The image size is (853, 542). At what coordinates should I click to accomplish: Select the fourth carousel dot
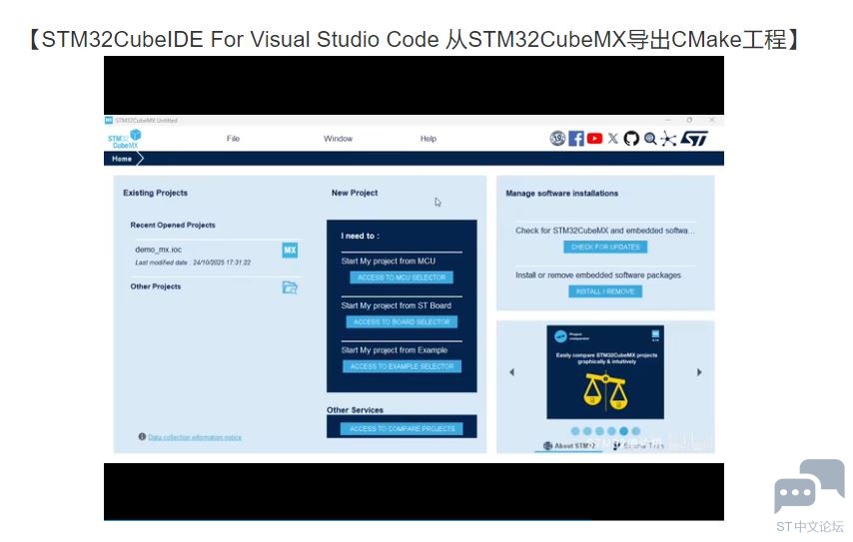[611, 431]
